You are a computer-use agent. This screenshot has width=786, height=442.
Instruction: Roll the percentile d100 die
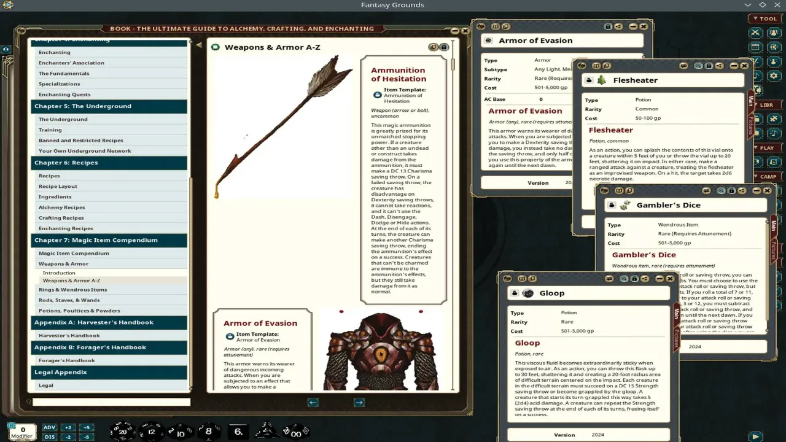[x=295, y=432]
